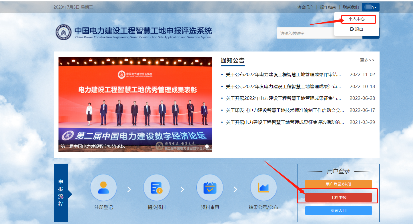This screenshot has height=224, width=413.
Task: Click the exit icon beside 退出
Action: point(352,29)
